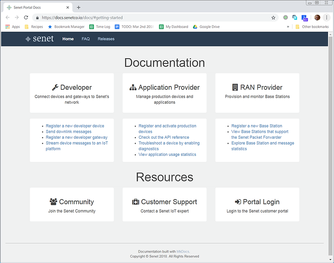
Task: Open the Time Log bookmark
Action: [x=100, y=27]
